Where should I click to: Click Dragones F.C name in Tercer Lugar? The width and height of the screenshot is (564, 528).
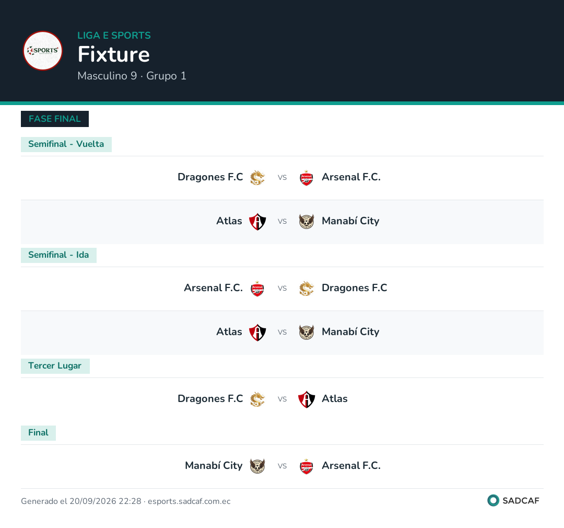pos(210,399)
